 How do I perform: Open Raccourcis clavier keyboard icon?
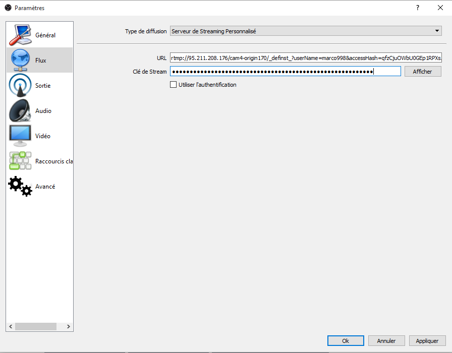click(20, 161)
